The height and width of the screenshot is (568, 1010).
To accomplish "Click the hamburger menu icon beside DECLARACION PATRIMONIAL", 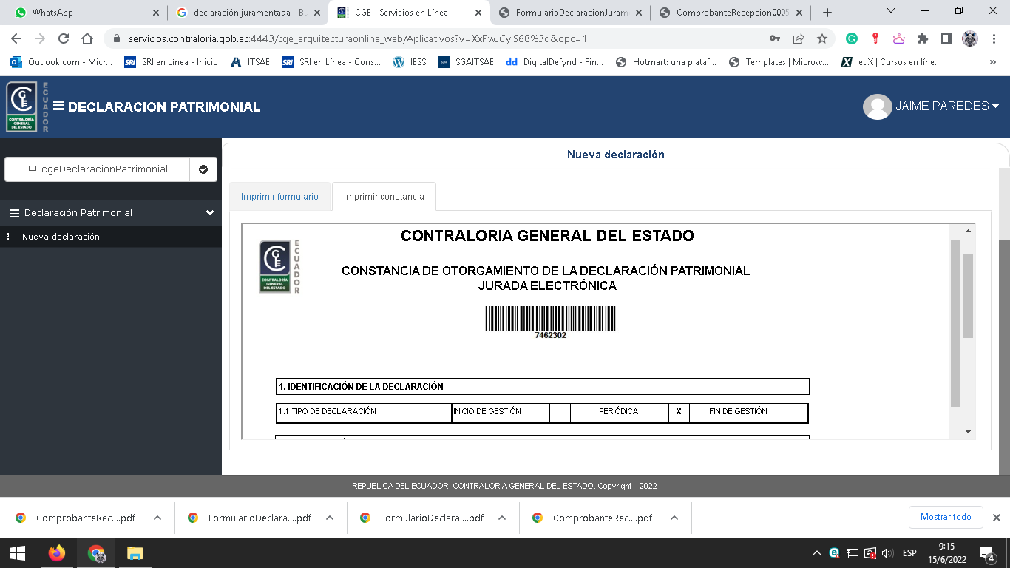I will [x=58, y=106].
